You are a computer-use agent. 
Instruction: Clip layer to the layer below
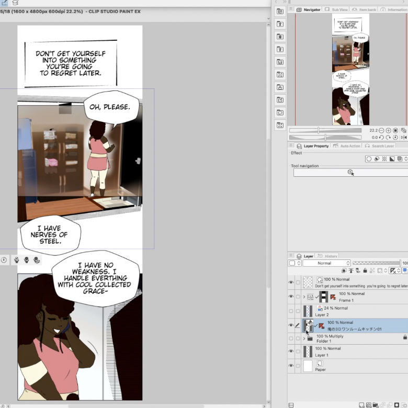pos(344,270)
